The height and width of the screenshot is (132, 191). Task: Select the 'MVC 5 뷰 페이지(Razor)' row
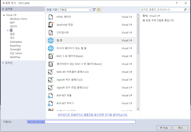[91, 56]
